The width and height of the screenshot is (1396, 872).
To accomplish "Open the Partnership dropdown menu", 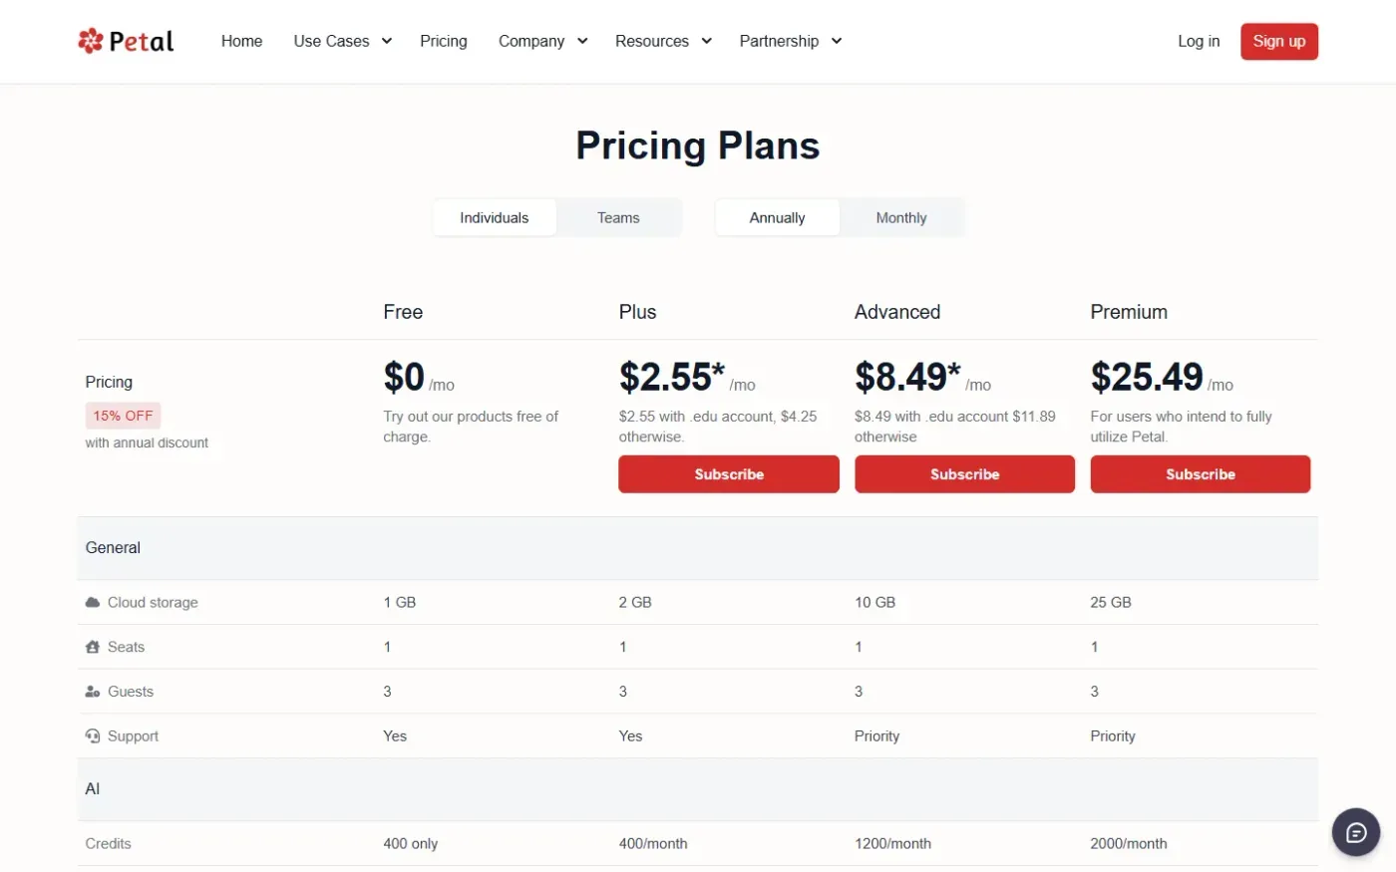I will (x=791, y=41).
